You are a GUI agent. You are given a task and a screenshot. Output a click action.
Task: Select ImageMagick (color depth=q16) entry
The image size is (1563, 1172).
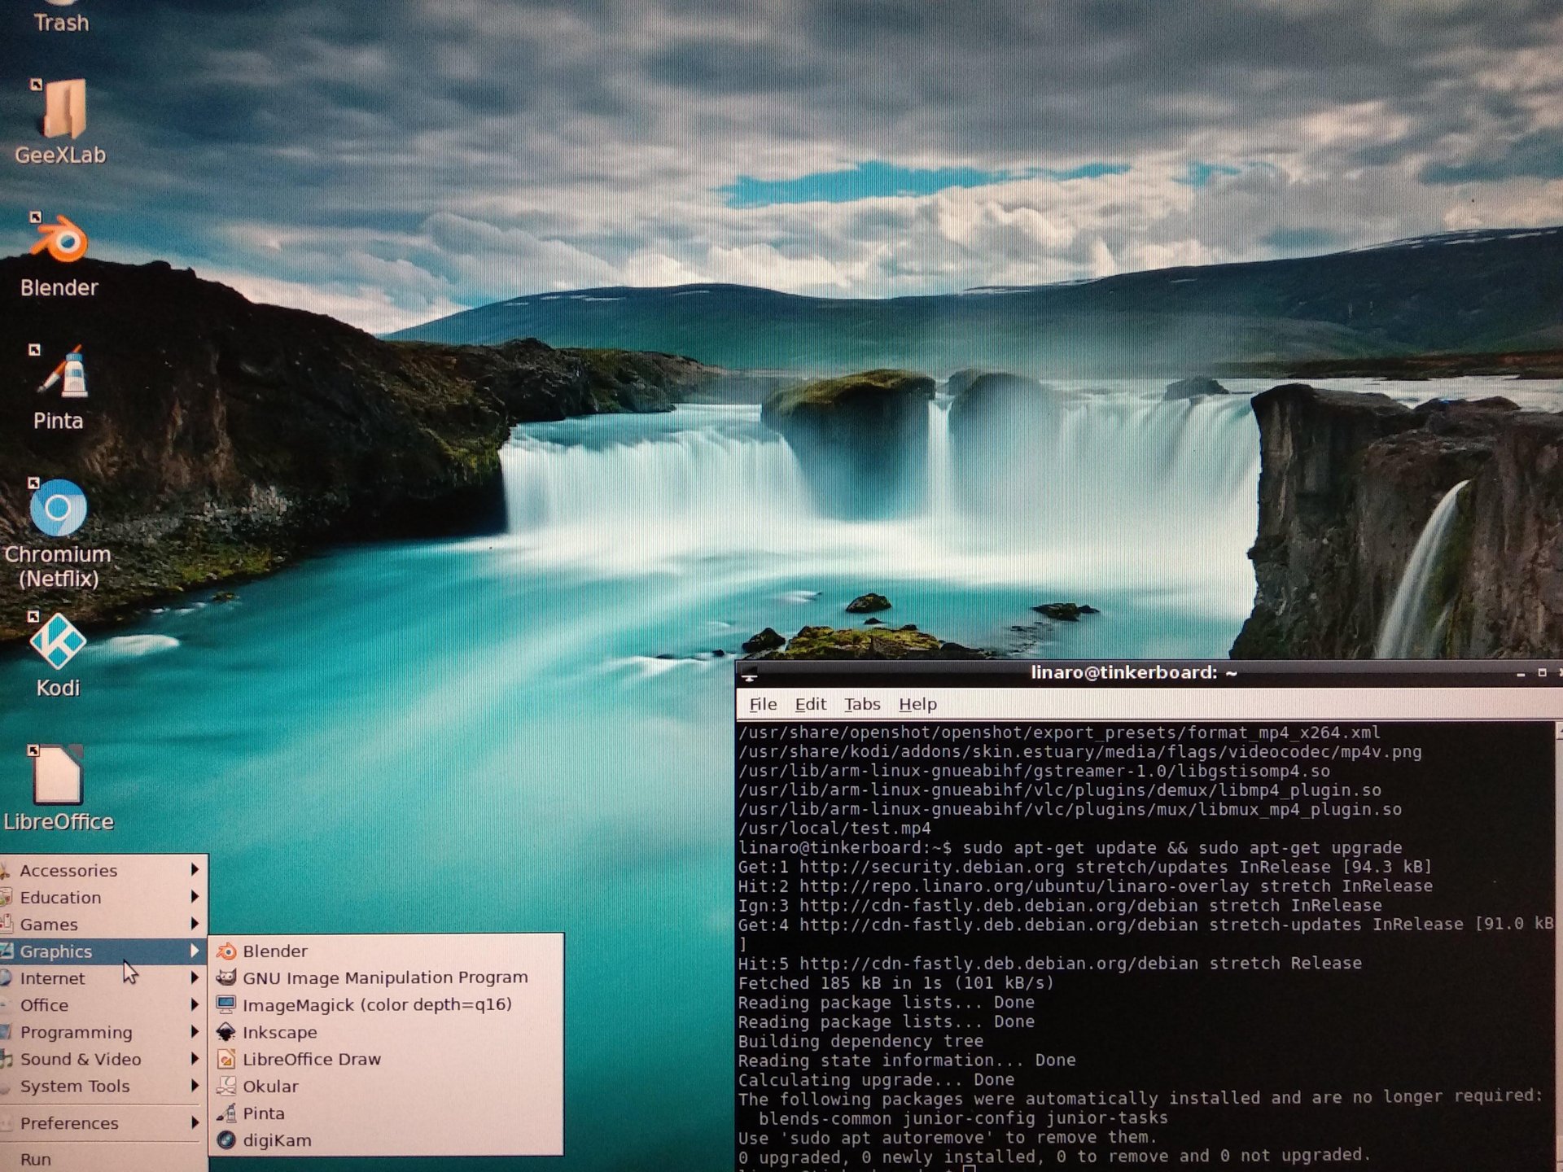tap(376, 1005)
